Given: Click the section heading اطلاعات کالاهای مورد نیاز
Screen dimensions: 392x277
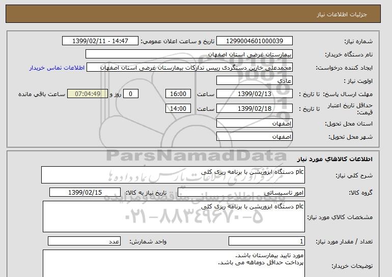Looking at the screenshot, I should pyautogui.click(x=335, y=159).
